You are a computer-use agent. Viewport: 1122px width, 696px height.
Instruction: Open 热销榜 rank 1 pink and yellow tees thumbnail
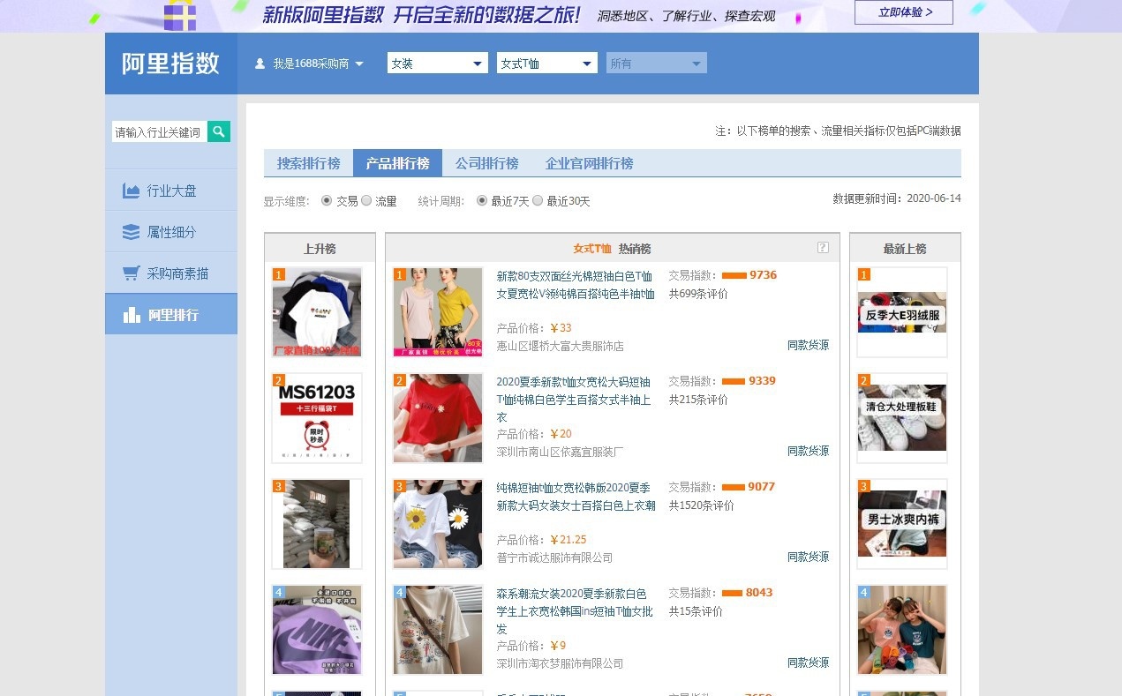click(438, 312)
